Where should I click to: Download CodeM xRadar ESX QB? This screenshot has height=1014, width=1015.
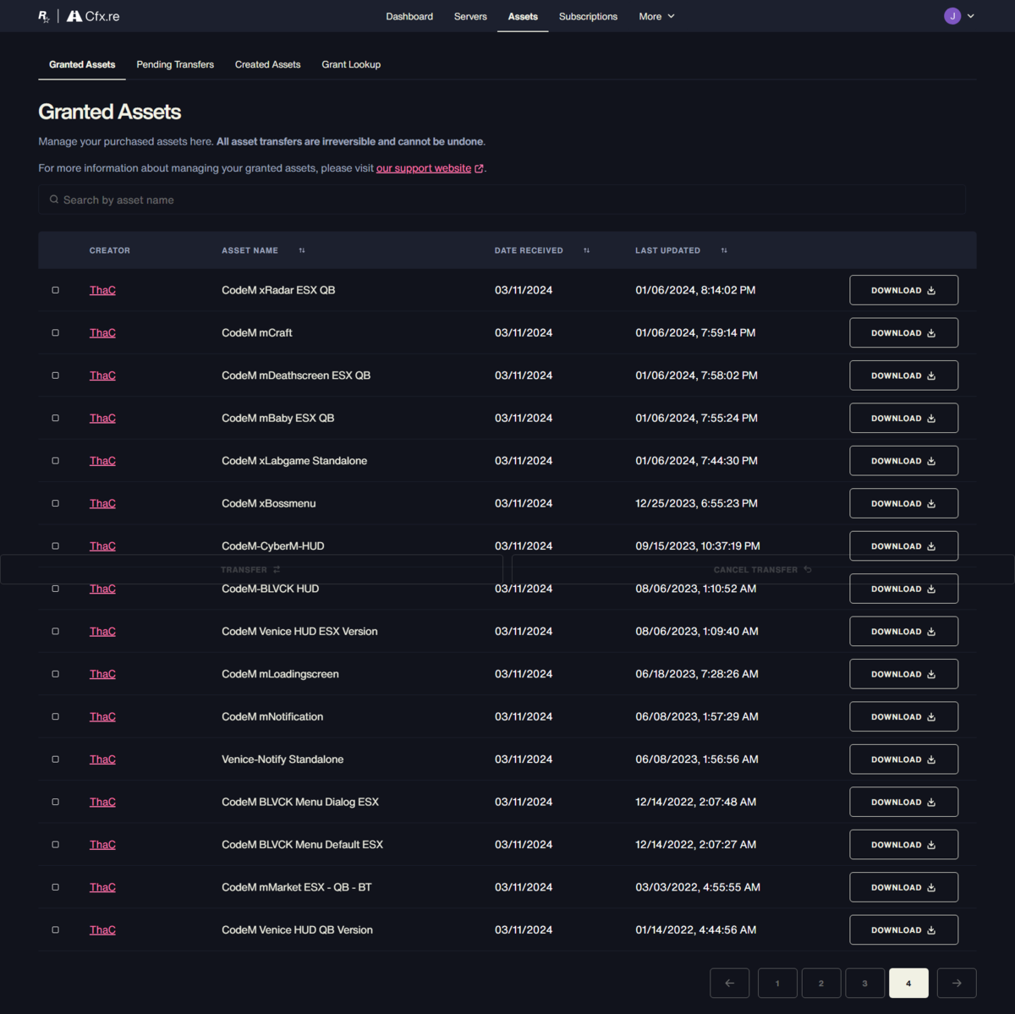903,290
